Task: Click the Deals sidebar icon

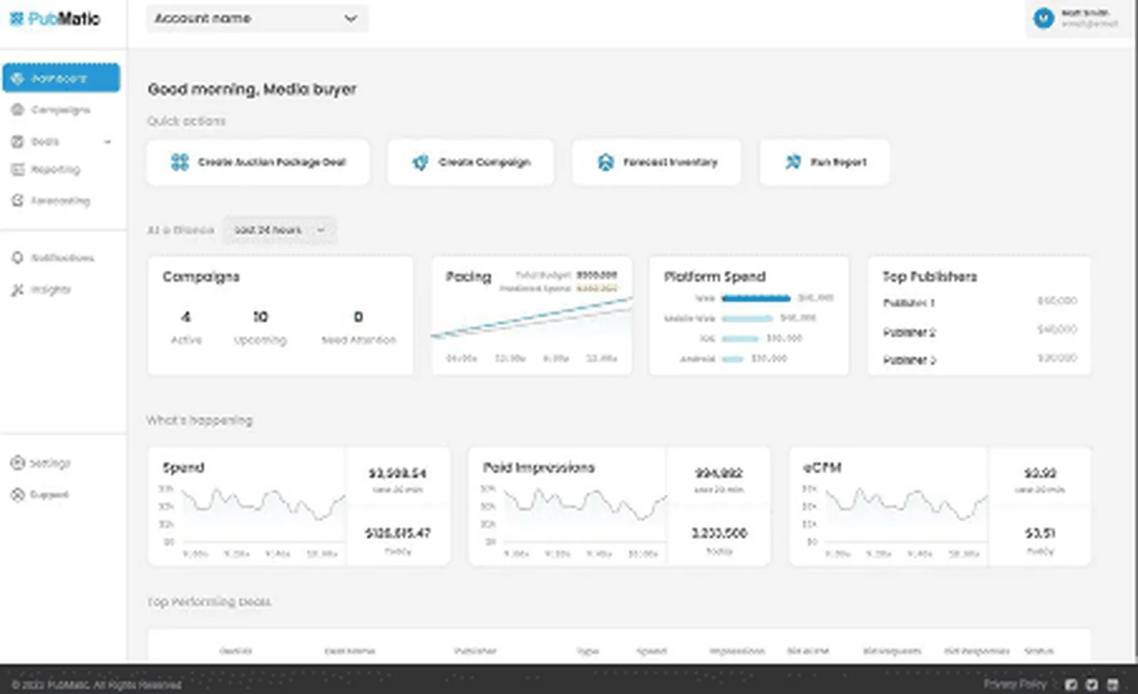Action: [x=18, y=142]
